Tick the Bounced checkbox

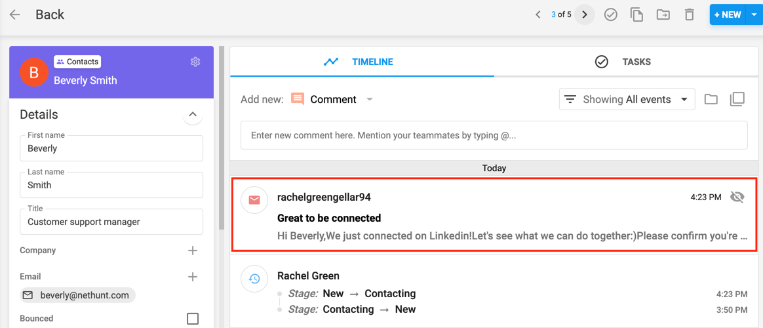(x=193, y=319)
